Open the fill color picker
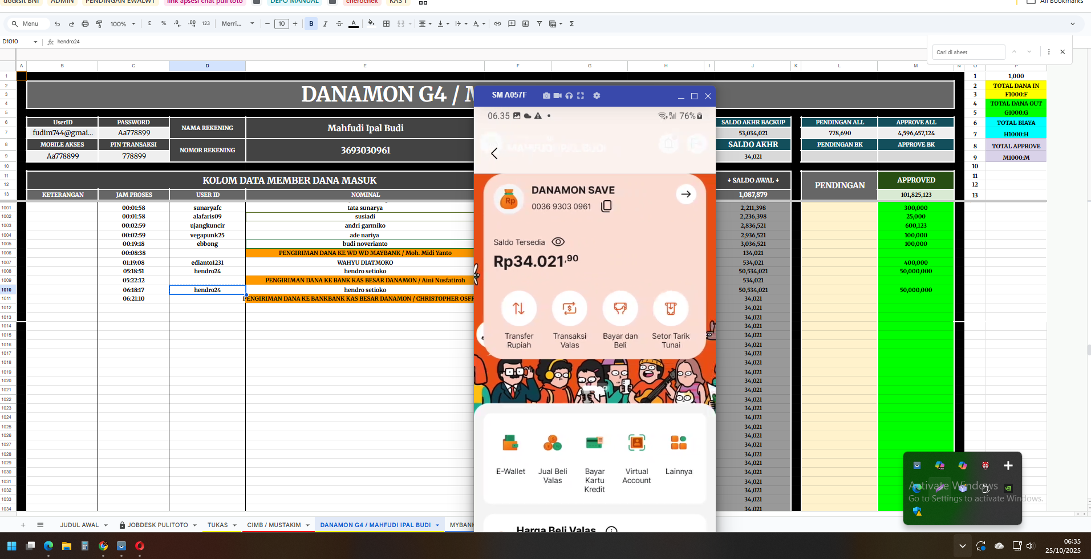1091x559 pixels. [x=371, y=23]
